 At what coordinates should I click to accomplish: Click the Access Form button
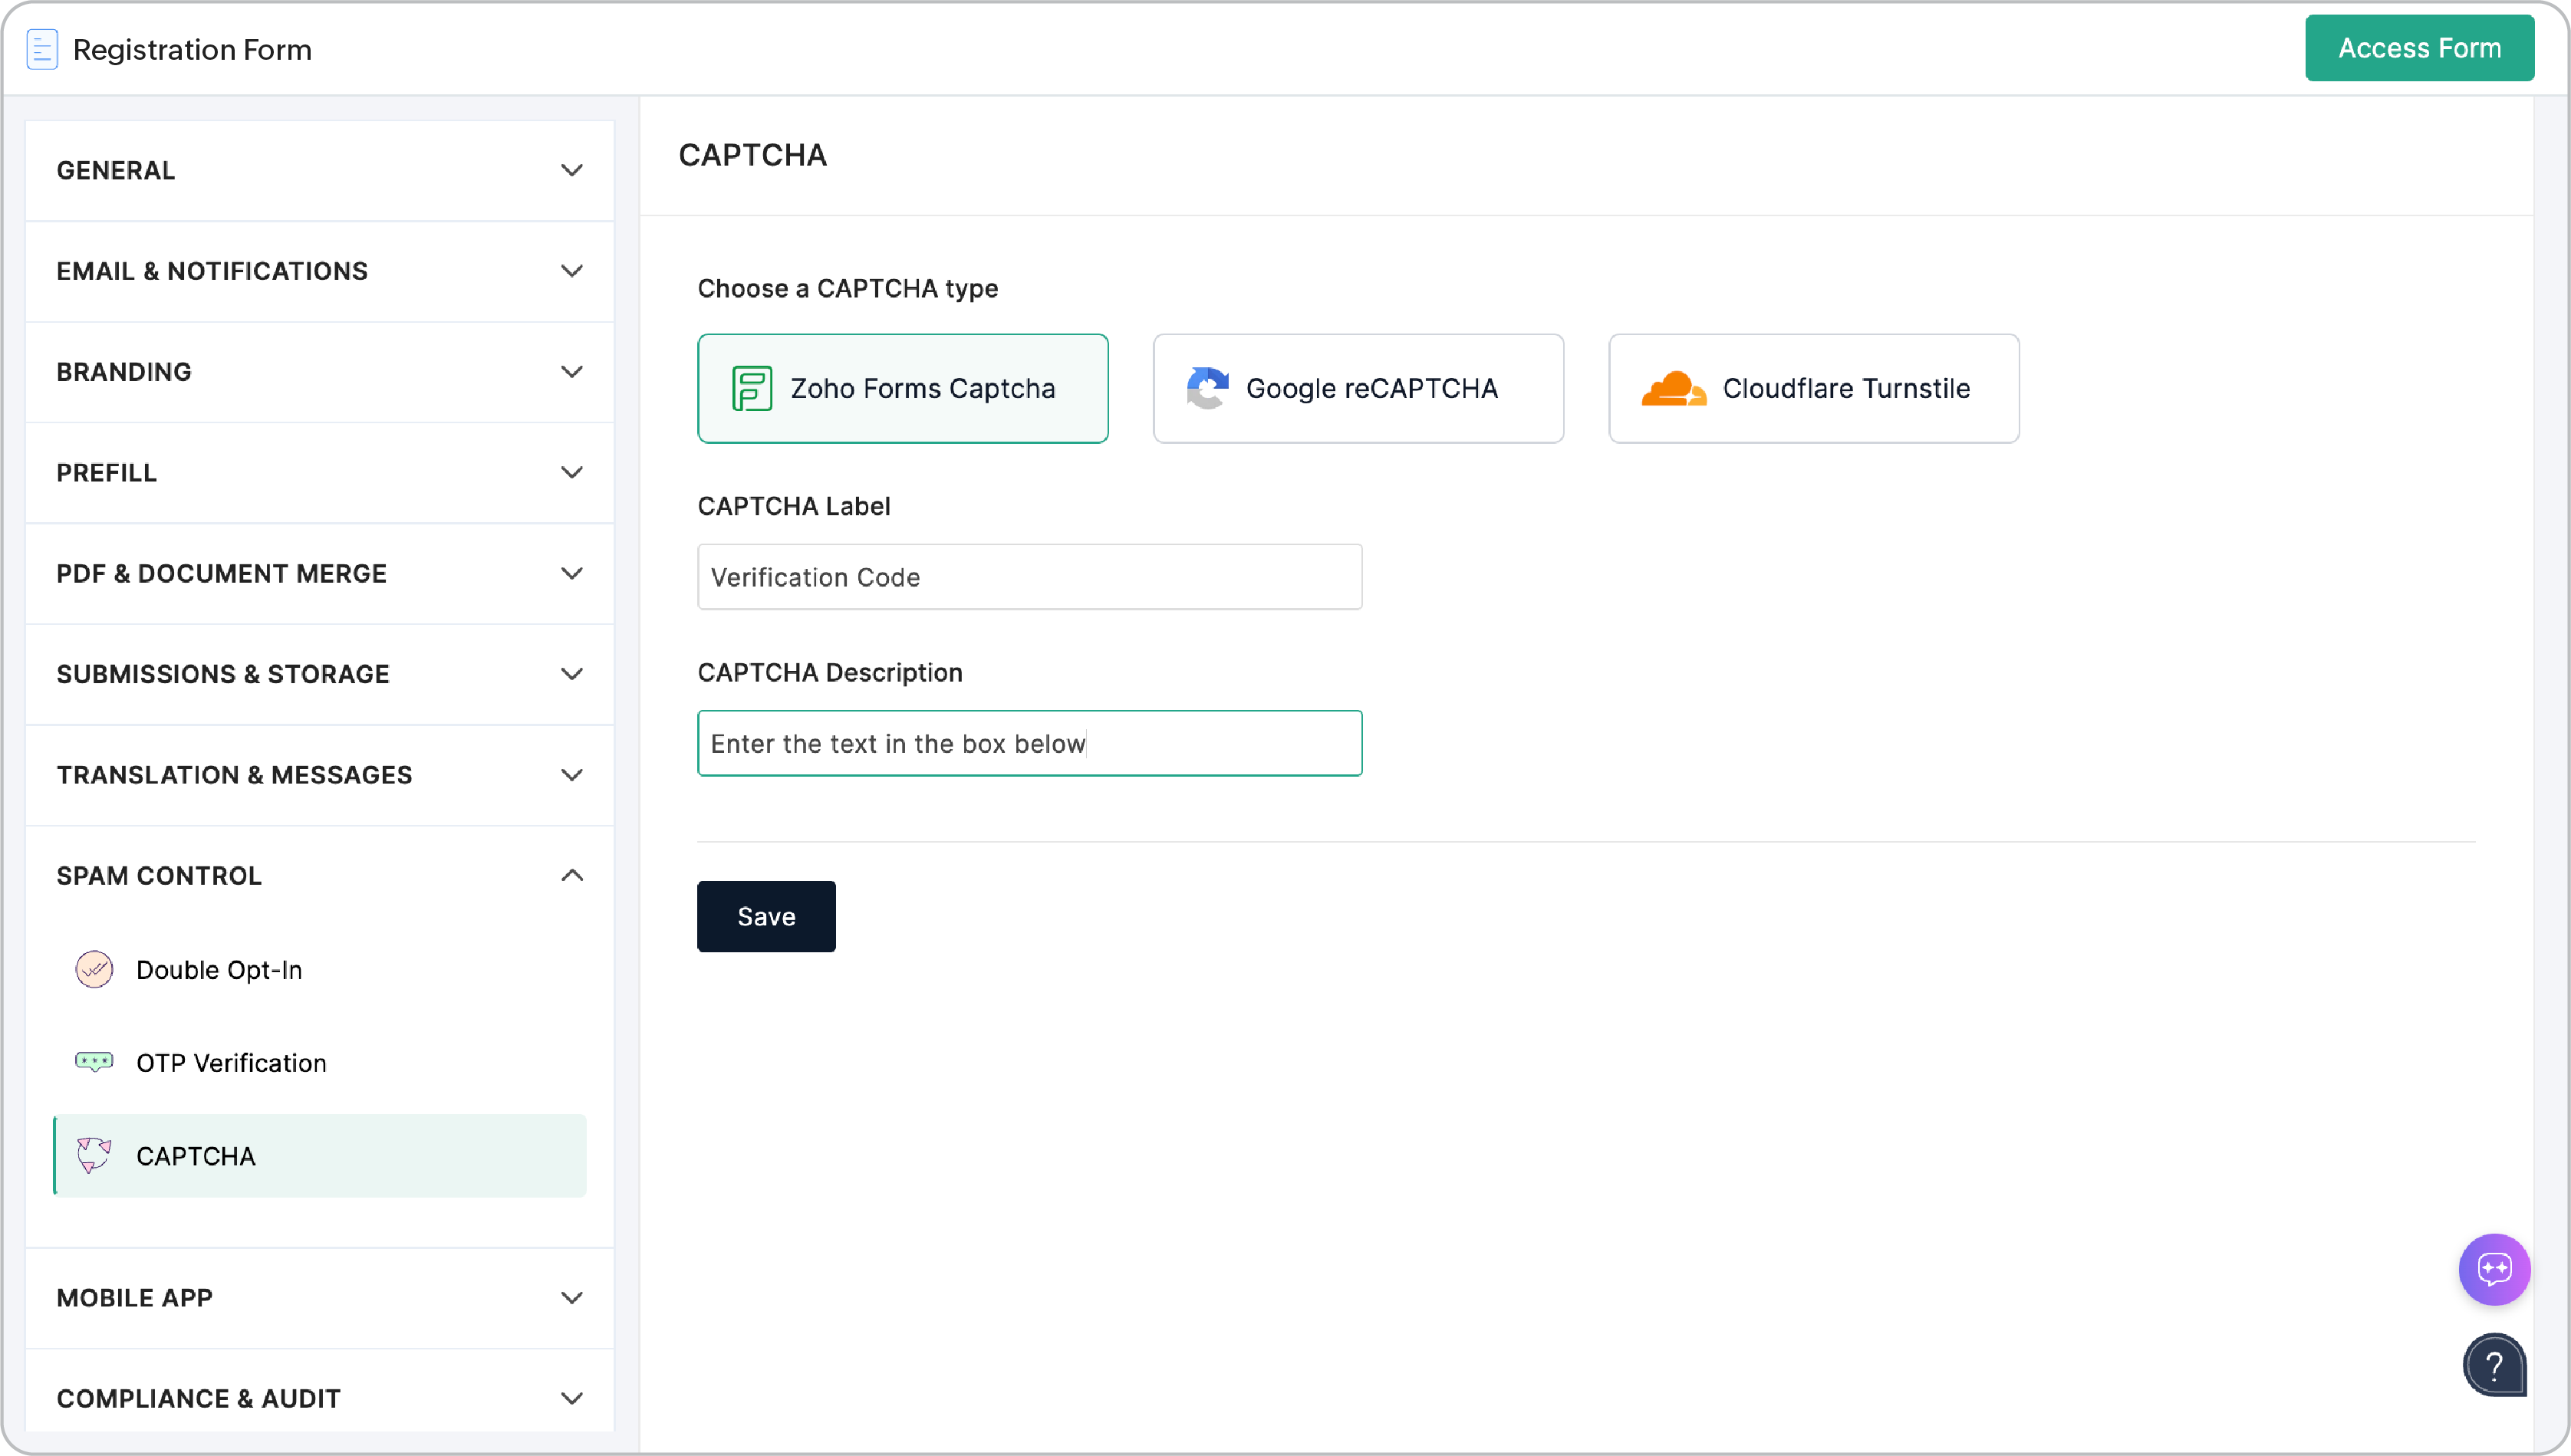pyautogui.click(x=2420, y=47)
